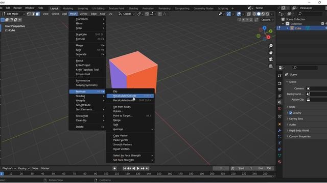This screenshot has height=183, width=327.
Task: Toggle proportional editing
Action: 160,14
